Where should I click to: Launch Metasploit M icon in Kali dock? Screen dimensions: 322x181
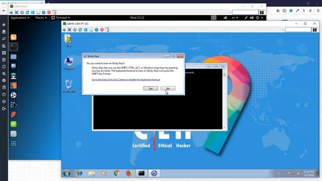coord(14,66)
